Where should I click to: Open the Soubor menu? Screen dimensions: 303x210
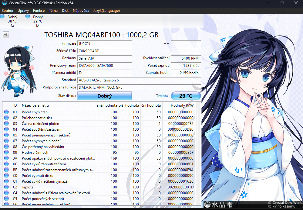point(7,10)
